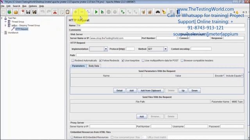Open the Method GET dropdown
The width and height of the screenshot is (250, 140).
click(165, 49)
